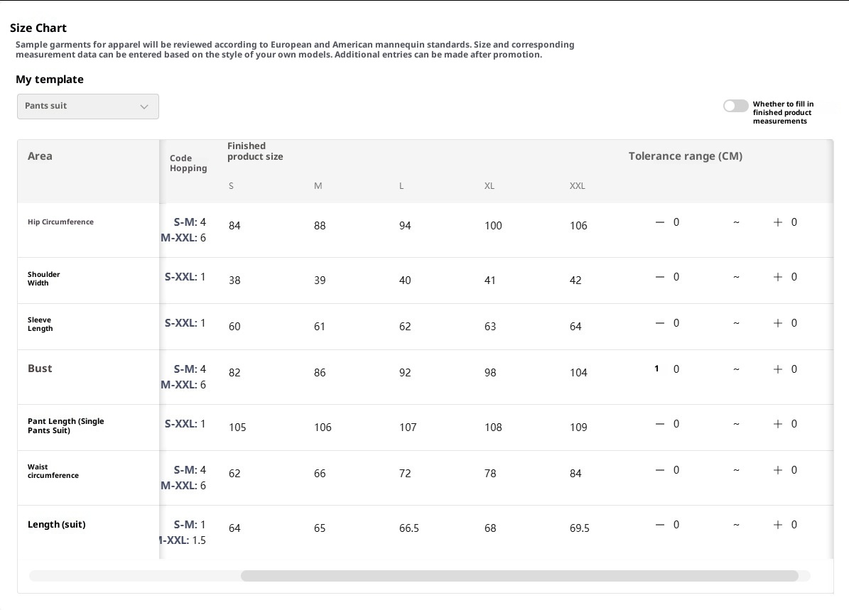Click minus tolerance icon for Shoulder Width
This screenshot has height=610, width=849.
point(659,277)
